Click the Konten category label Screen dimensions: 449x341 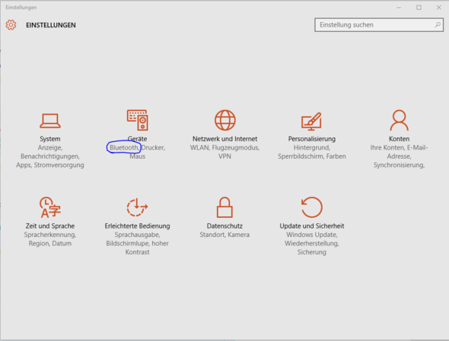coord(400,139)
